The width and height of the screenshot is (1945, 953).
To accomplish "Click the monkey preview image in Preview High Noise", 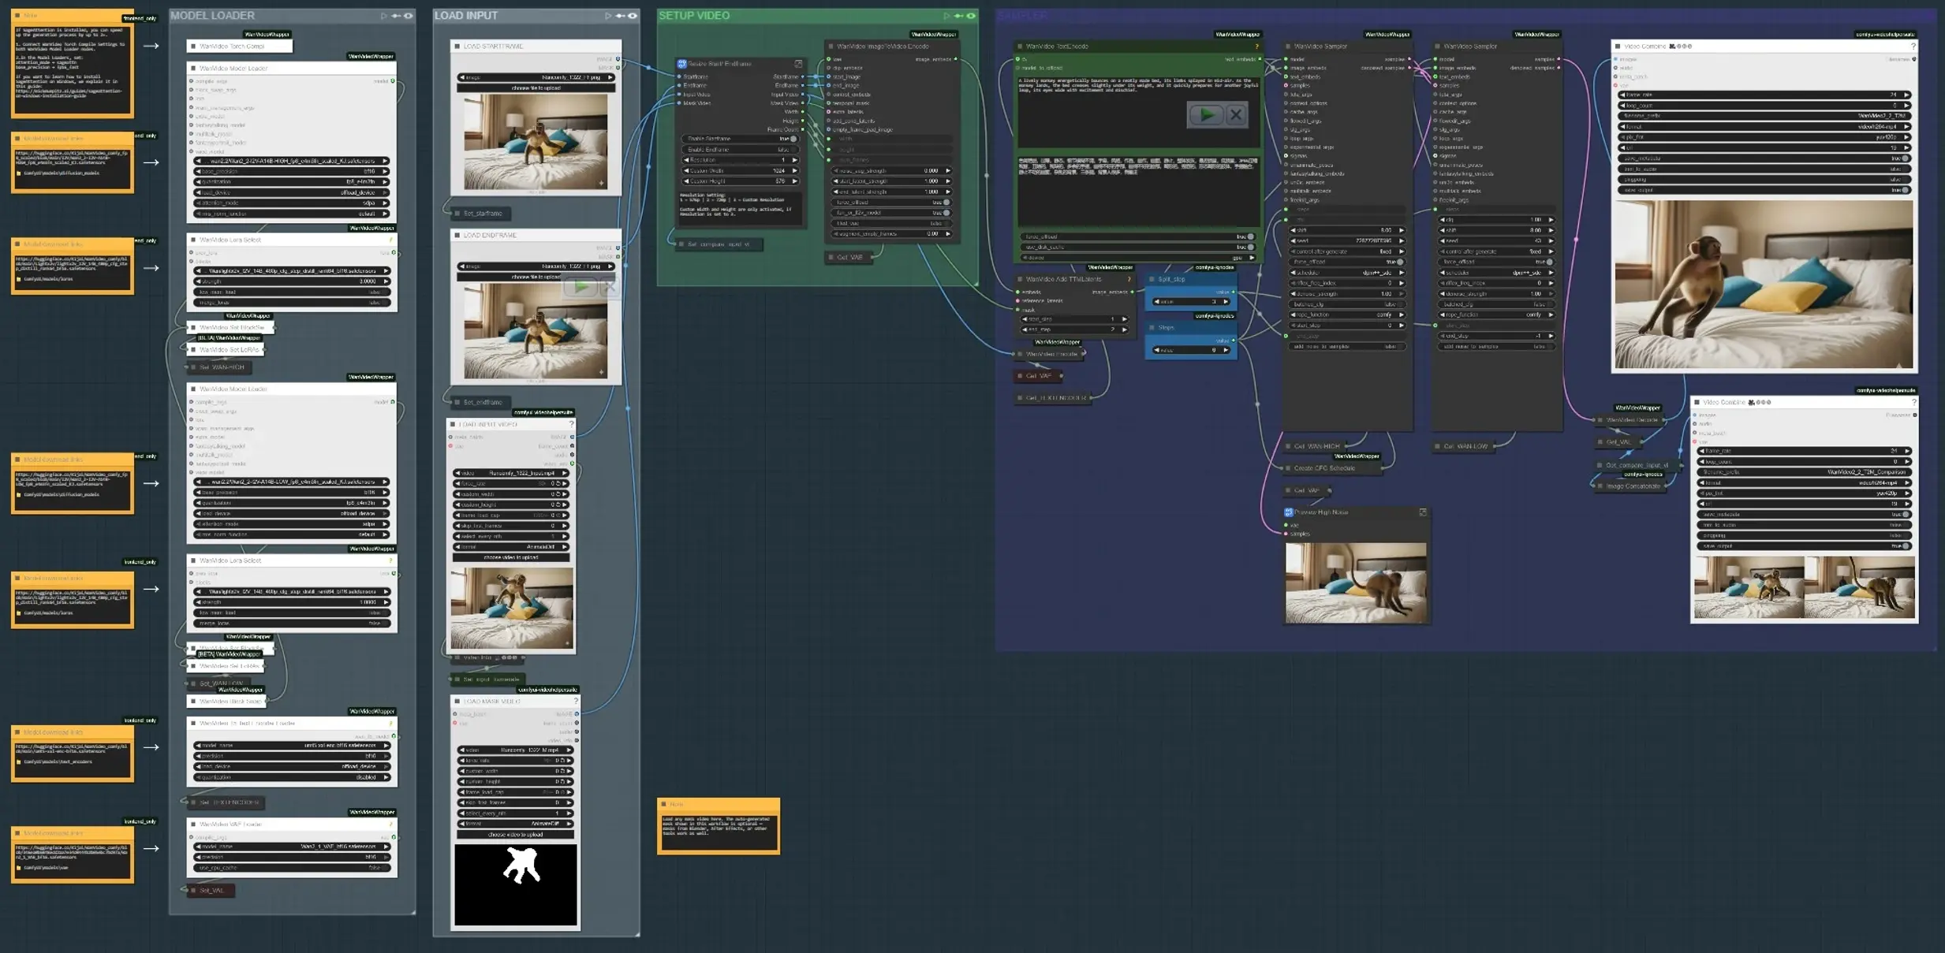I will pyautogui.click(x=1356, y=582).
